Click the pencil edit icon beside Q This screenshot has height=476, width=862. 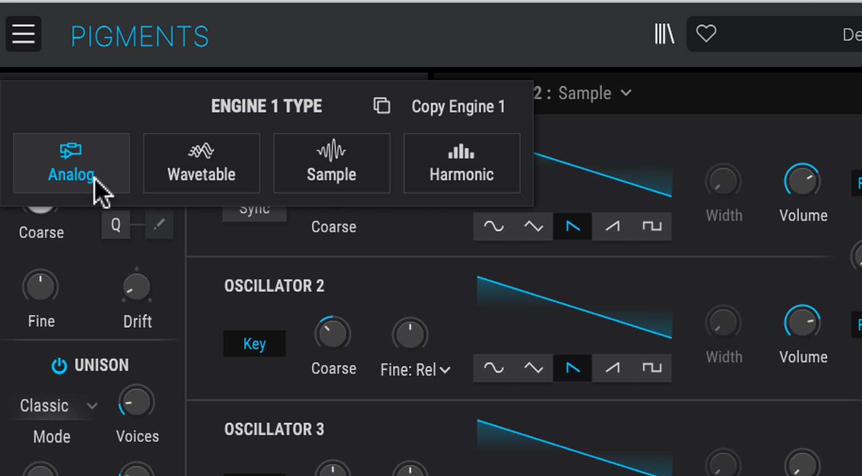(159, 225)
